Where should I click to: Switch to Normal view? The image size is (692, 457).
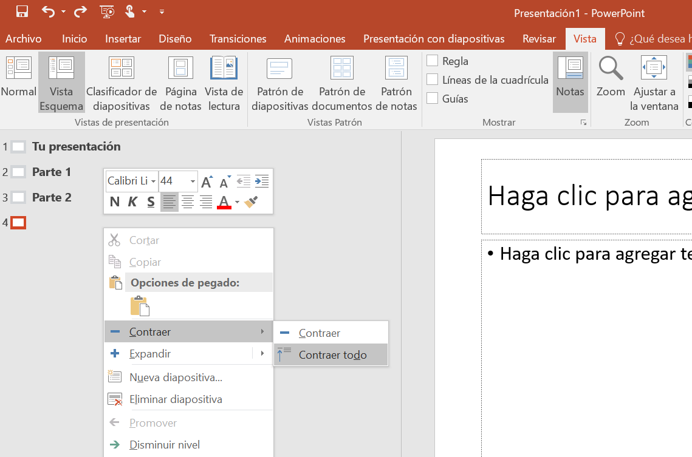click(x=19, y=75)
